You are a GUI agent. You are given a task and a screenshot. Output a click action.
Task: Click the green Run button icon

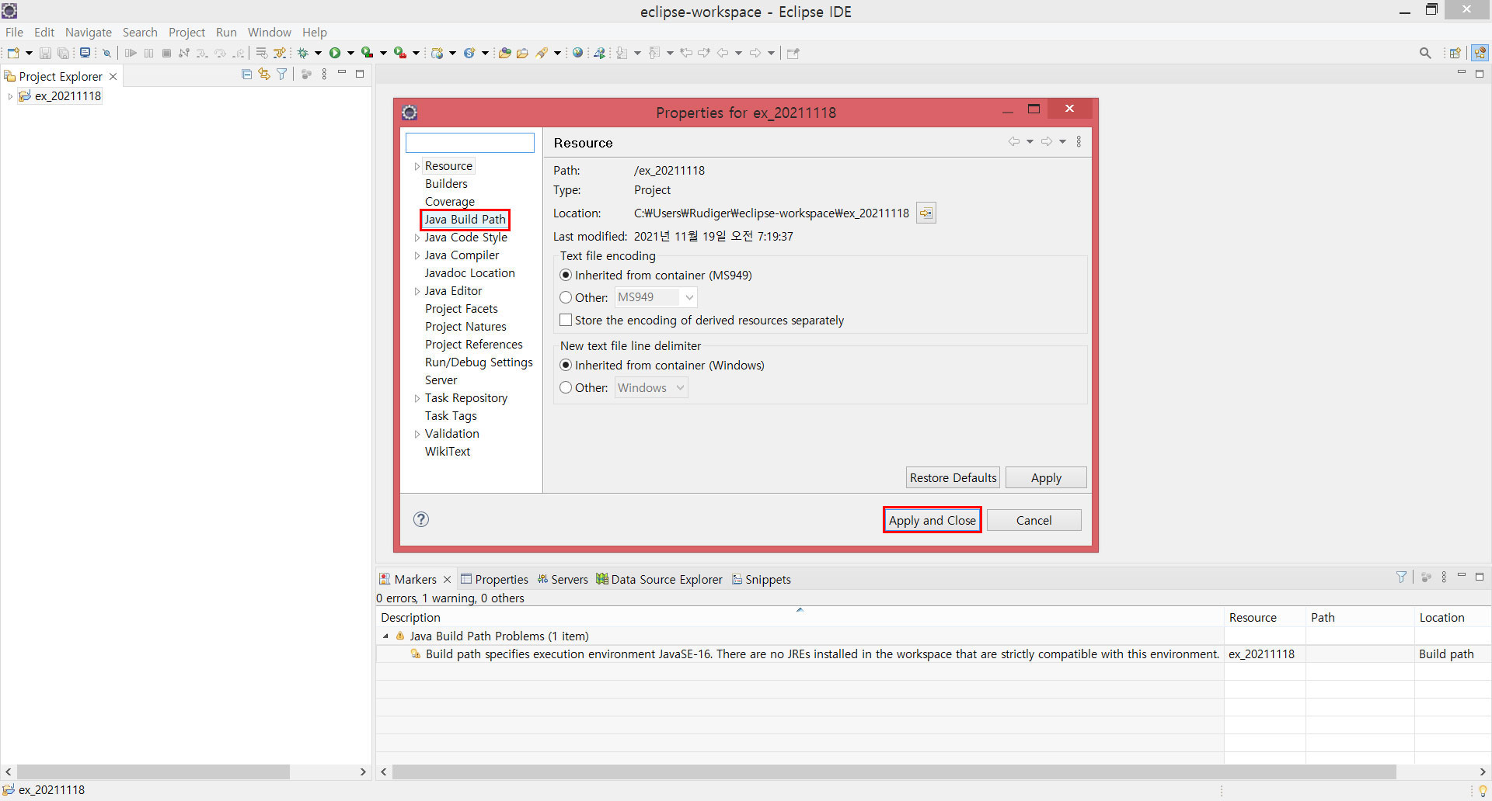[335, 53]
